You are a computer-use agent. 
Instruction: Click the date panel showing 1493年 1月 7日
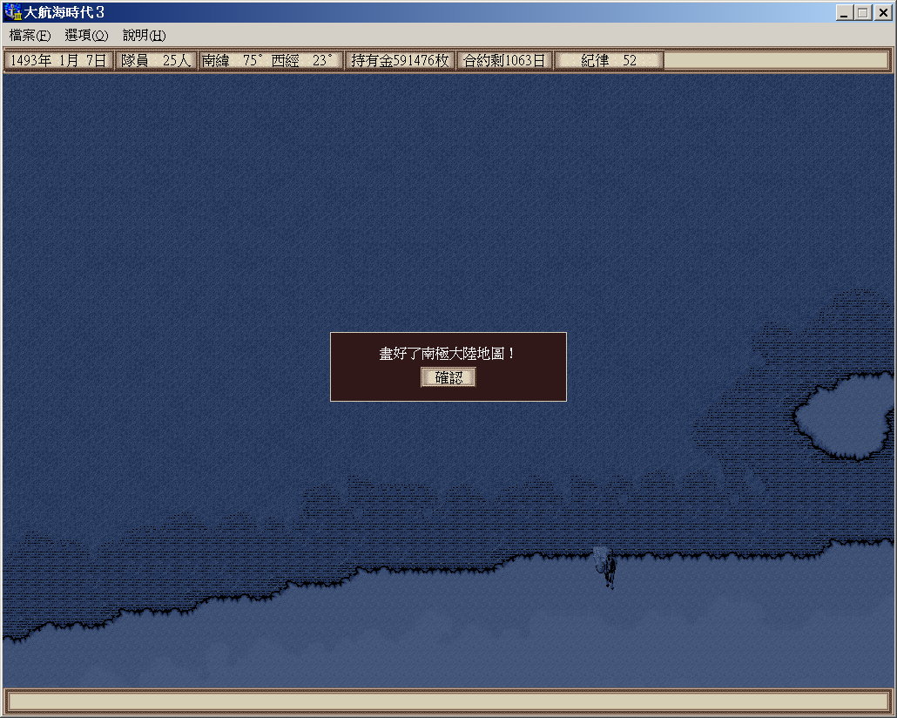point(59,61)
